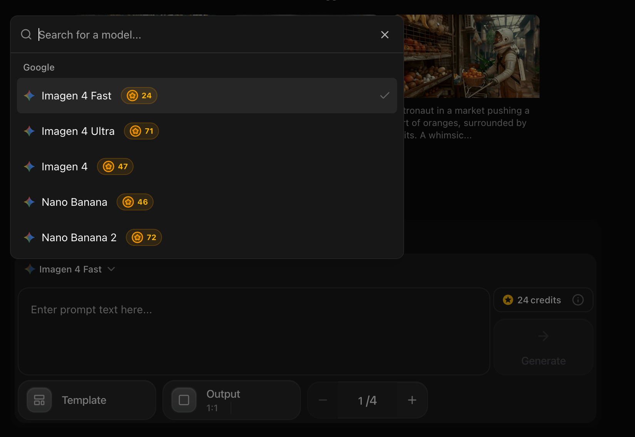Image resolution: width=635 pixels, height=437 pixels.
Task: Click the 47 credits badge on Imagen 4
Action: pyautogui.click(x=115, y=166)
